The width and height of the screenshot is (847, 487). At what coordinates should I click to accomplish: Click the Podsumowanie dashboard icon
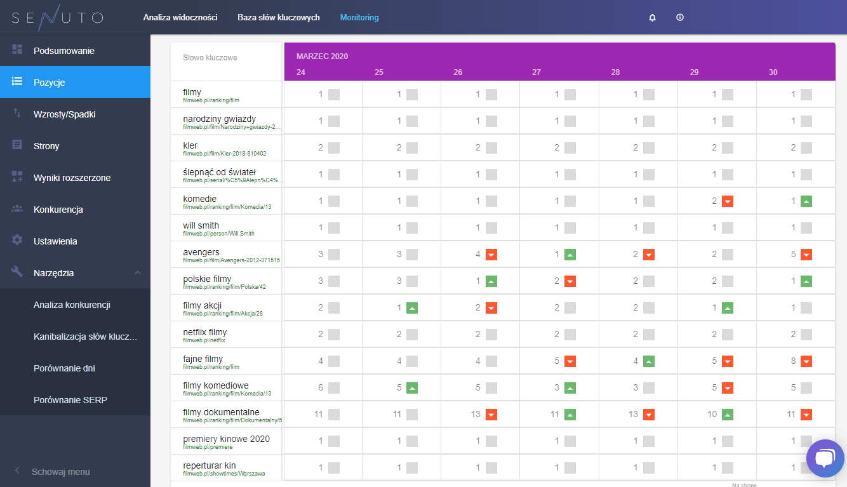pos(17,50)
